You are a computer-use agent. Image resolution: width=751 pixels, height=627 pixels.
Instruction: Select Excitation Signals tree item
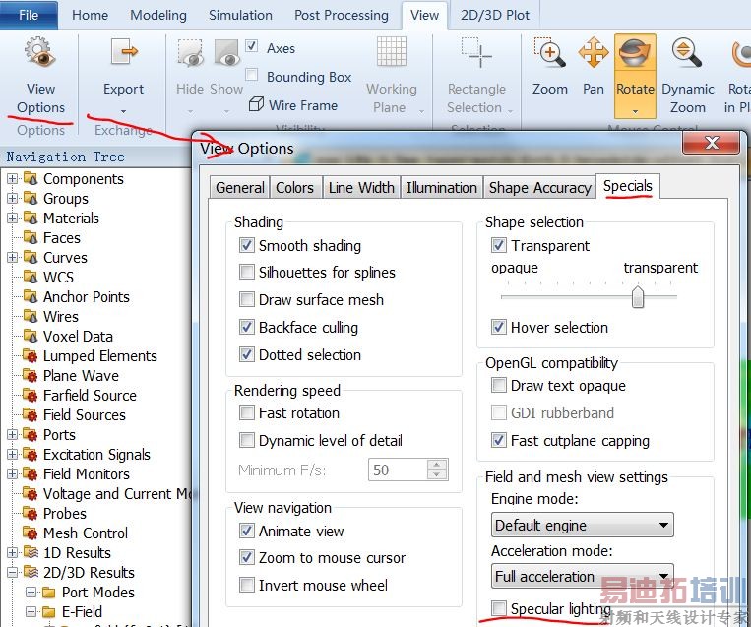coord(96,454)
